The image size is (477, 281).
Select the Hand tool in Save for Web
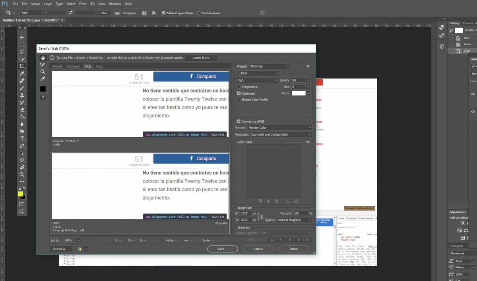tap(43, 58)
